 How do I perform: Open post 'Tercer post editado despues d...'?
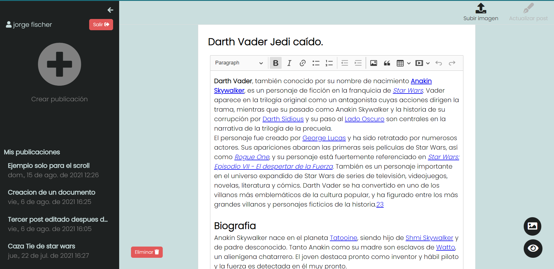(58, 219)
